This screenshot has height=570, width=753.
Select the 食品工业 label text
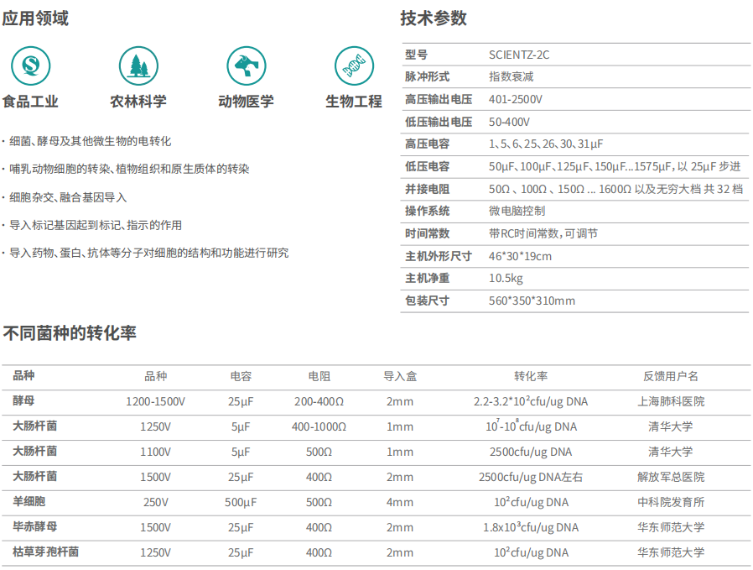[x=31, y=102]
